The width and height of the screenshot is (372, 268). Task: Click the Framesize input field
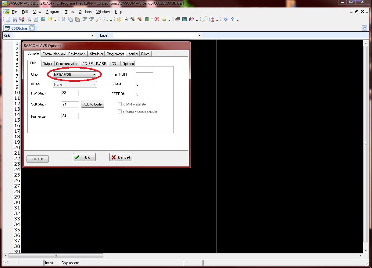tap(70, 116)
